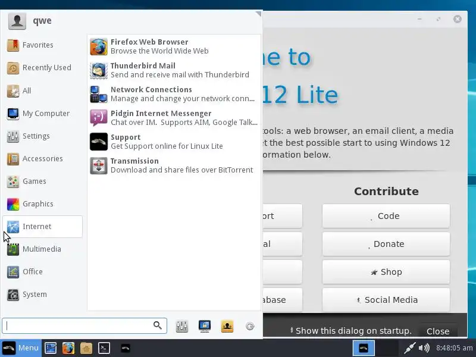Choose the Games category

click(42, 181)
